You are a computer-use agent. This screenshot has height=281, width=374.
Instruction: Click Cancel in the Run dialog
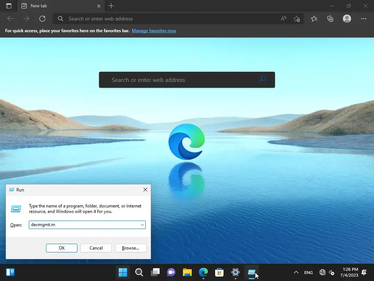[x=96, y=248]
